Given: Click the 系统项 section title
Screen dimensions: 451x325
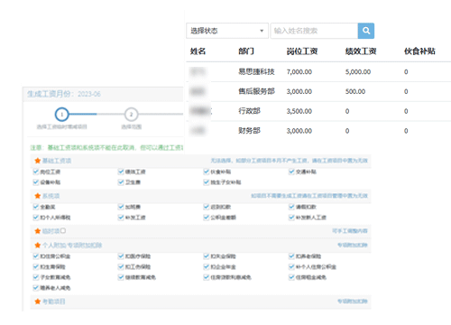Looking at the screenshot, I should pyautogui.click(x=51, y=196).
